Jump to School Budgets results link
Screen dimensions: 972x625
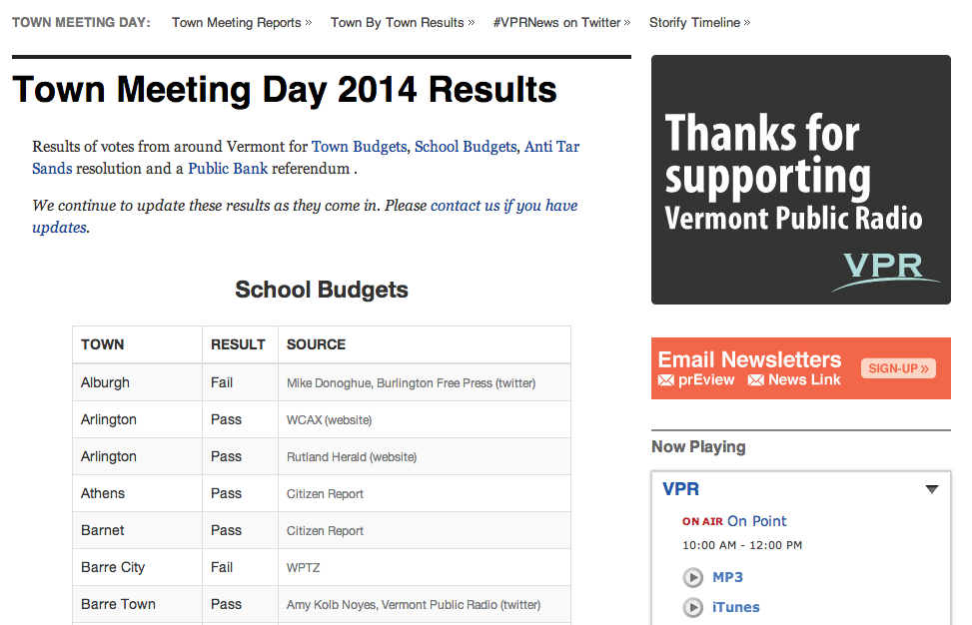point(465,147)
